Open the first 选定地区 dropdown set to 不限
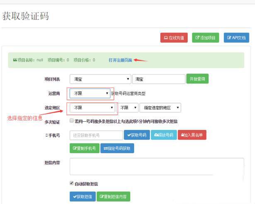This screenshot has width=255, height=204. [x=92, y=108]
